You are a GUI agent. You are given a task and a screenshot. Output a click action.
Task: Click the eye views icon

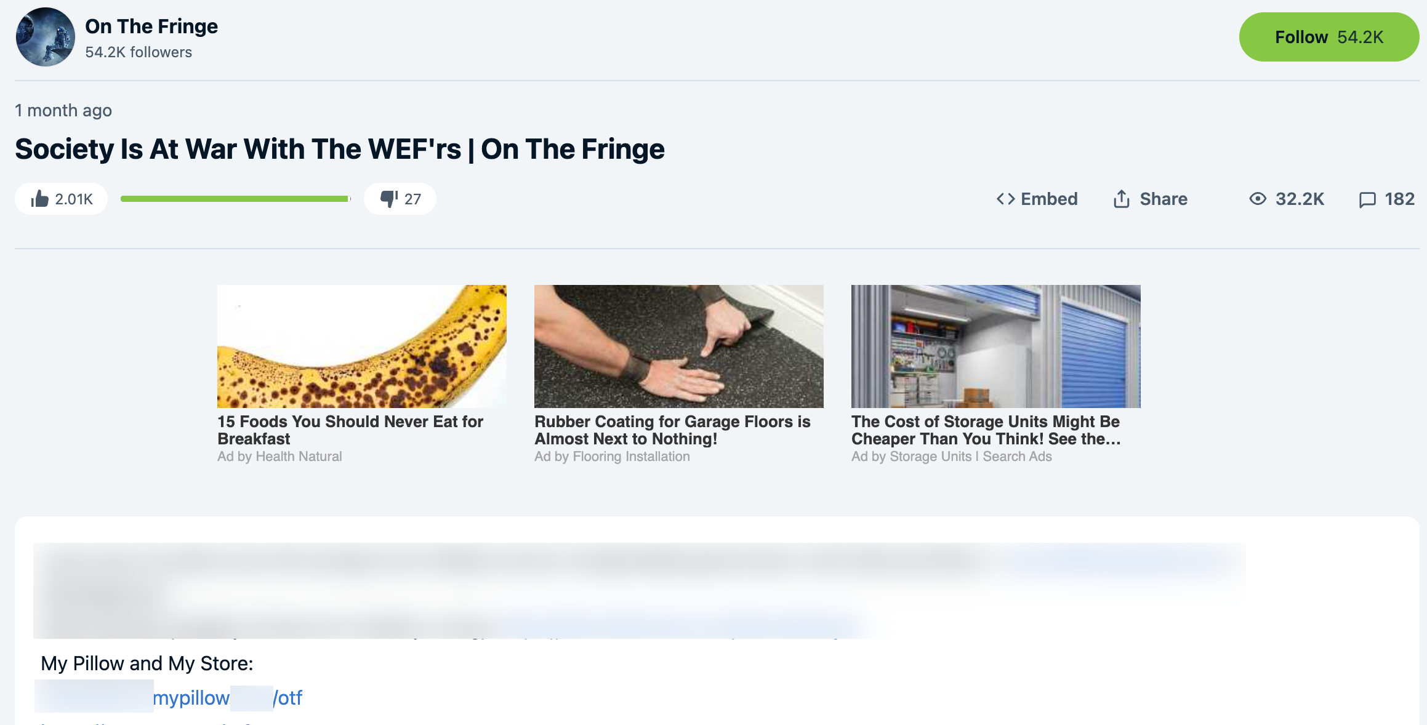1257,199
